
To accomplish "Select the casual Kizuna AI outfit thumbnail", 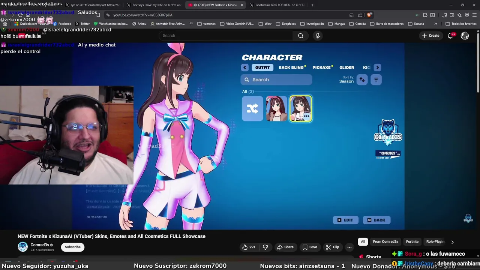I will coord(276,109).
